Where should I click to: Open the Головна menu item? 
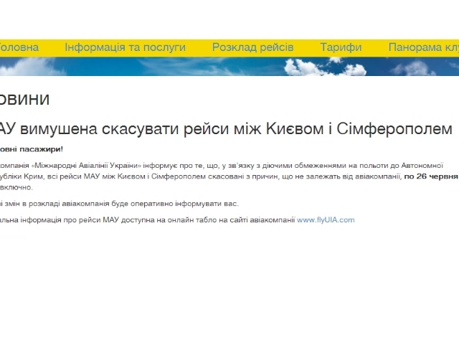(19, 47)
